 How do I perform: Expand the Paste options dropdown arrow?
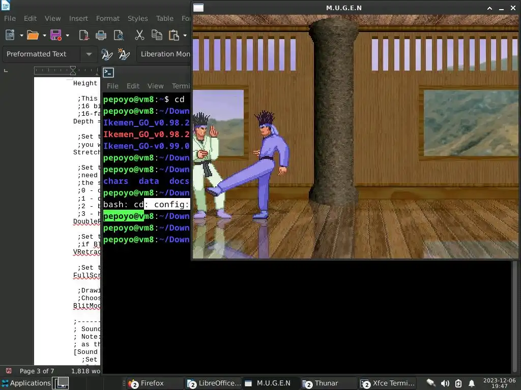point(185,35)
